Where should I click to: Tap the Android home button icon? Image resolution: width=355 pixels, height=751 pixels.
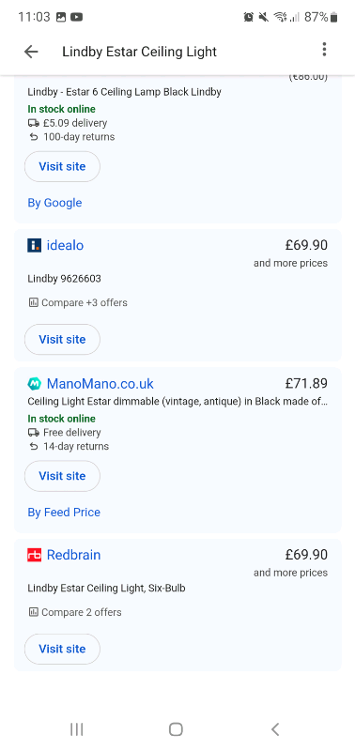[x=176, y=729]
